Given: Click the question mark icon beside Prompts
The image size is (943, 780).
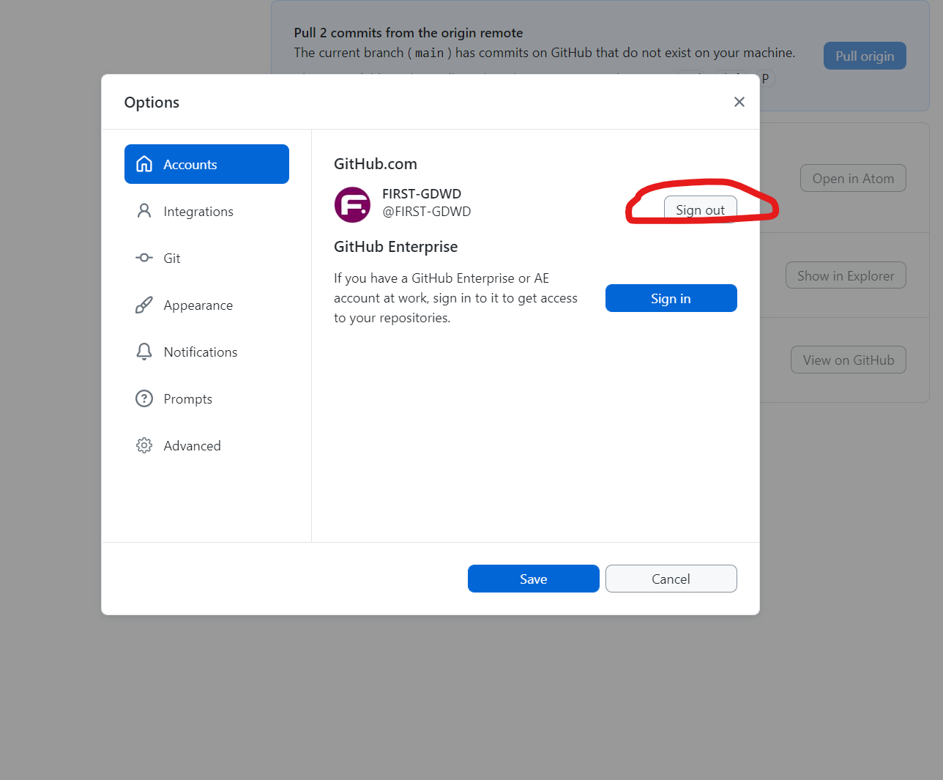Looking at the screenshot, I should pyautogui.click(x=144, y=398).
